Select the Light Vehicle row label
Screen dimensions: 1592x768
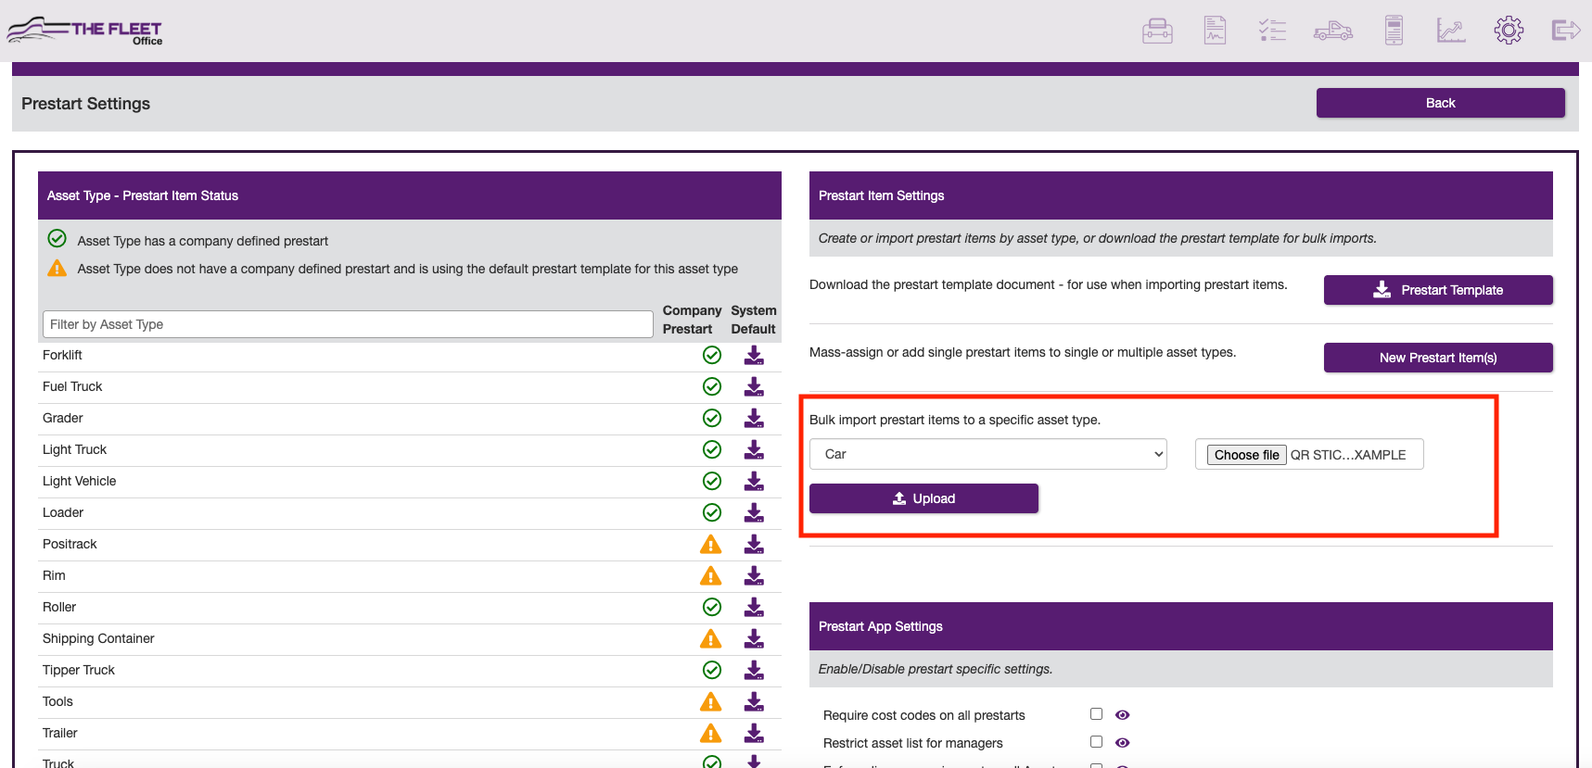(x=80, y=481)
